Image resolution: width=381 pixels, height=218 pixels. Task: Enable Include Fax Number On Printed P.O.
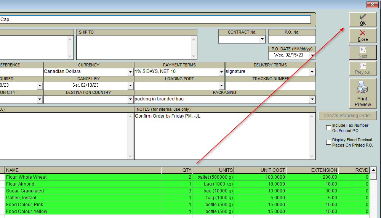[x=328, y=128]
